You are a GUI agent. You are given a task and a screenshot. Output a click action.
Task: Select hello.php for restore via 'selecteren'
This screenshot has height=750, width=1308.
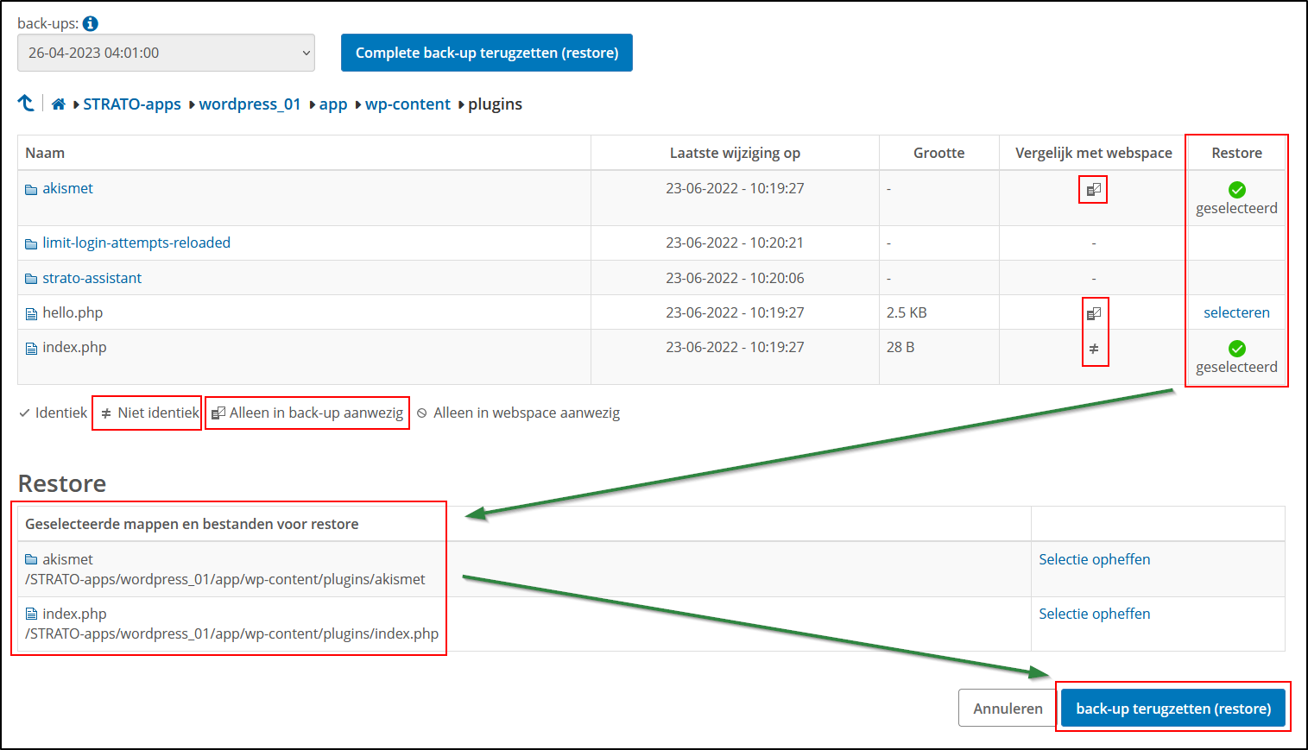(1236, 312)
